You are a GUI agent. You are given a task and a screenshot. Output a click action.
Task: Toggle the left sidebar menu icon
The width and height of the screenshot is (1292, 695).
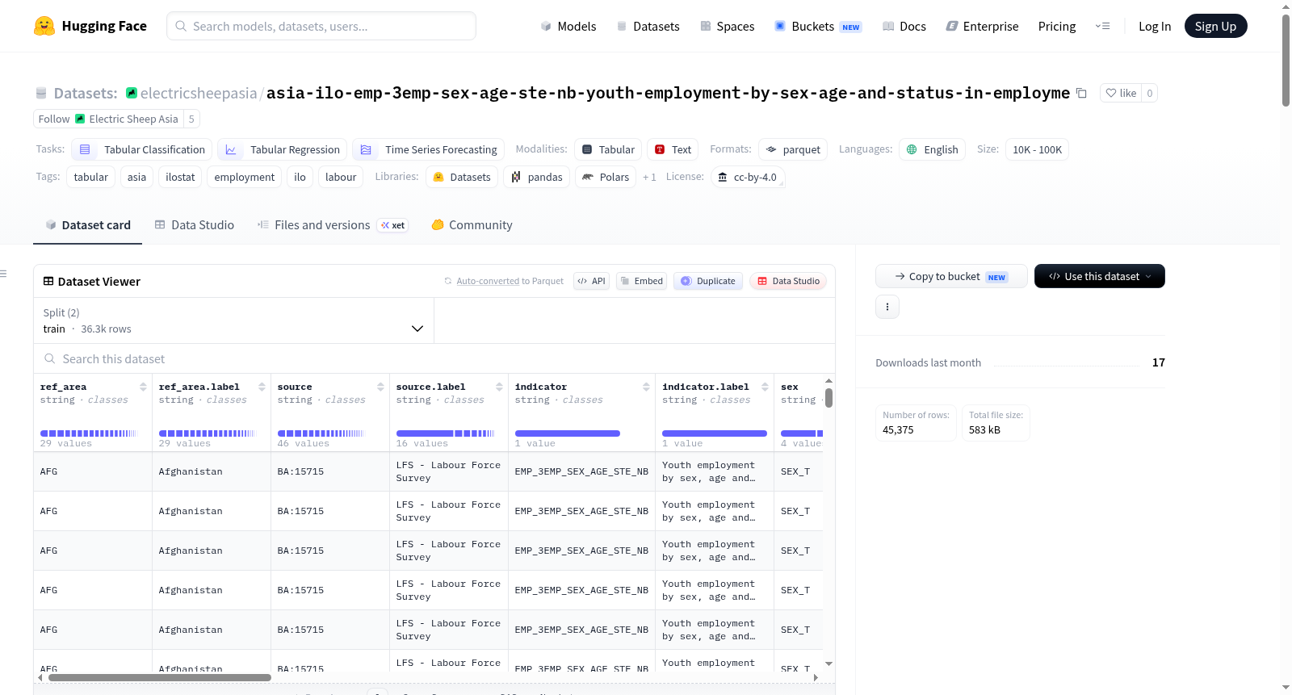tap(3, 274)
